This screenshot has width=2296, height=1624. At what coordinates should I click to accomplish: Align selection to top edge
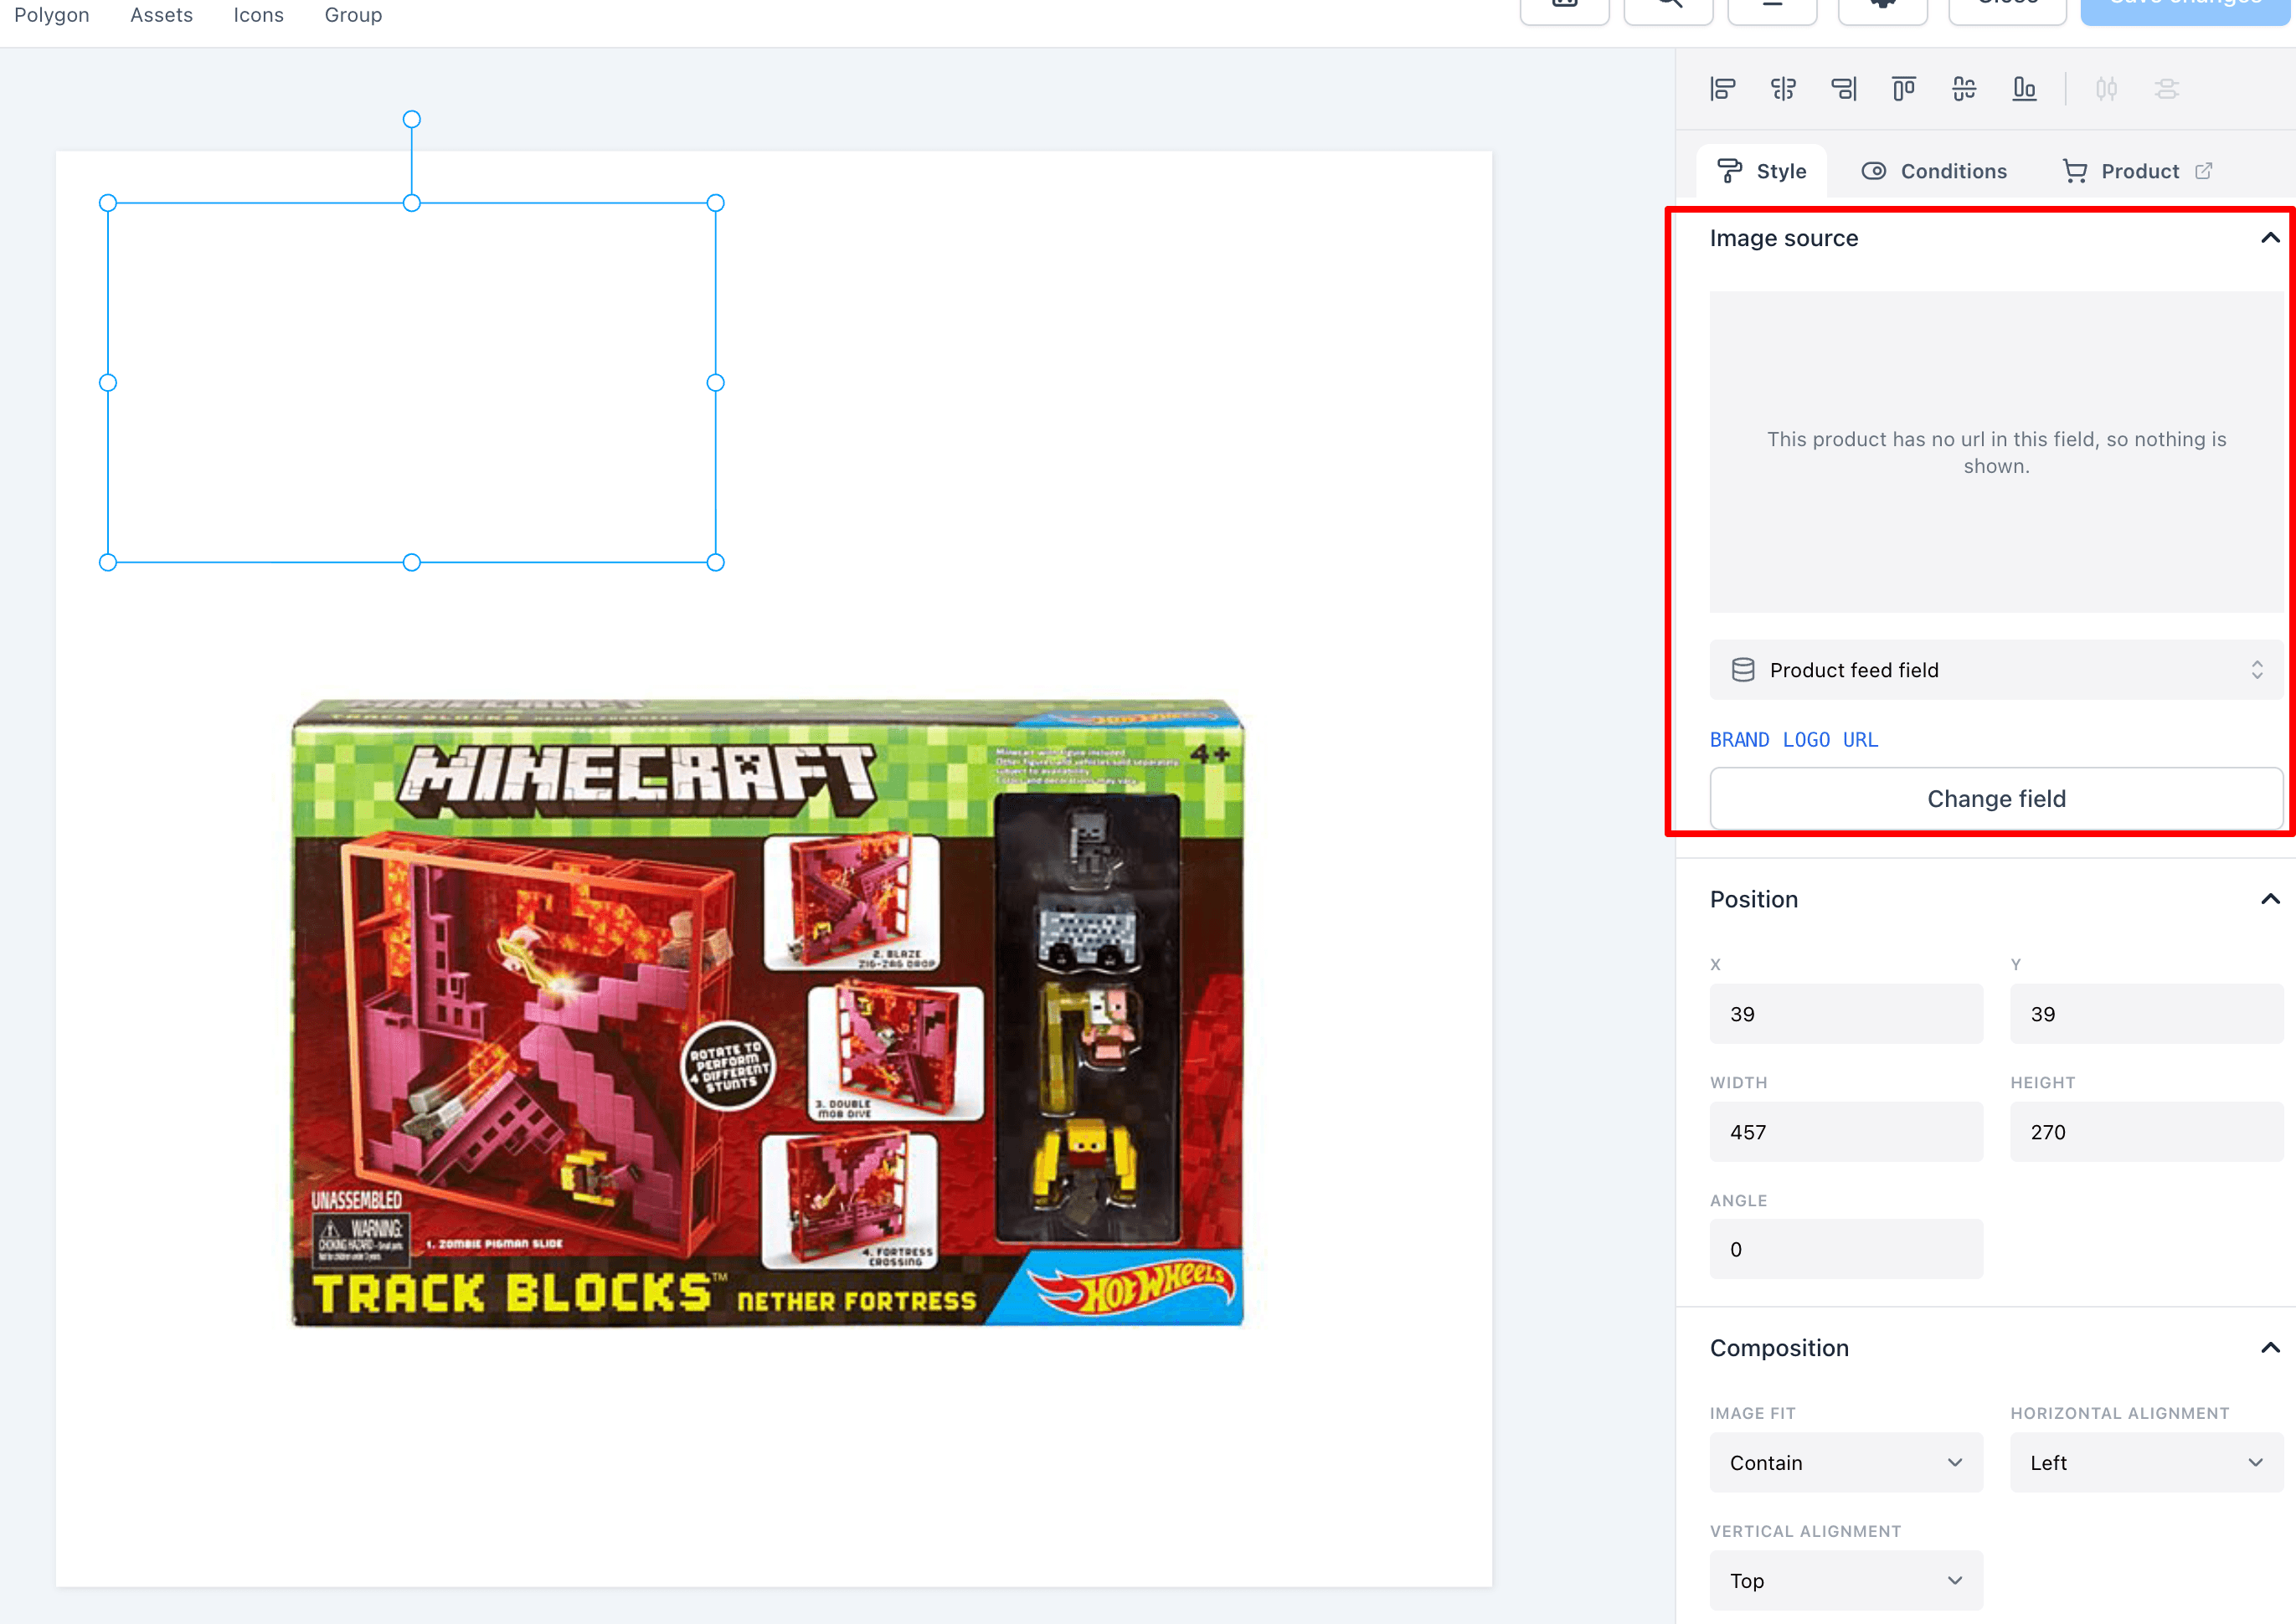(1904, 89)
